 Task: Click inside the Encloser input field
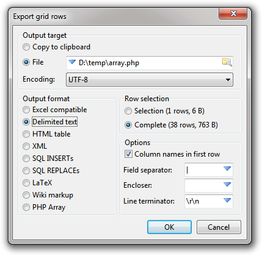[x=203, y=185]
